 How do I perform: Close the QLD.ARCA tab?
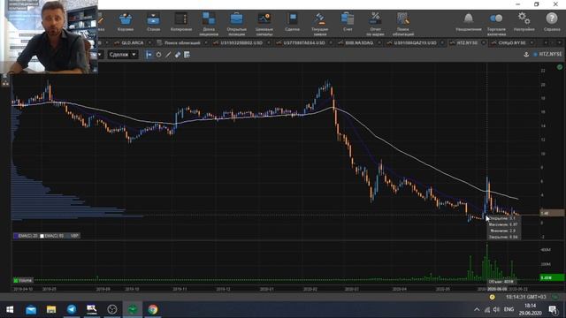point(149,43)
